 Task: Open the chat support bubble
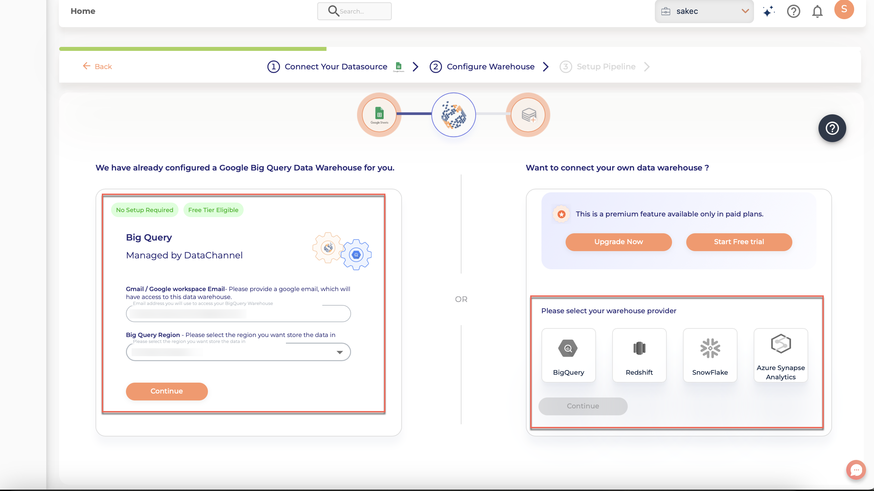click(856, 470)
